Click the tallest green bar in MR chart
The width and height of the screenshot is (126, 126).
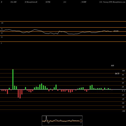click(13, 79)
